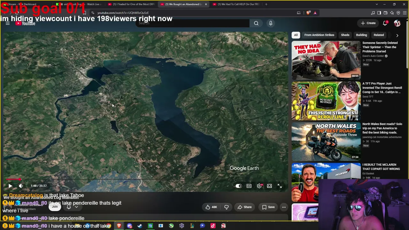This screenshot has width=409, height=230.
Task: Open the YouTube notifications bell
Action: [385, 23]
